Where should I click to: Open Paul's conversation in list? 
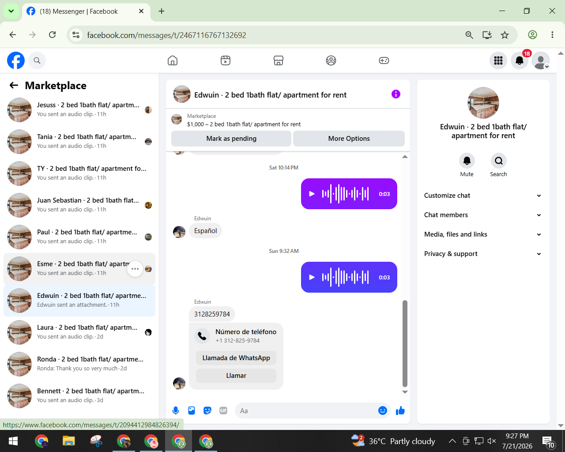pyautogui.click(x=79, y=237)
